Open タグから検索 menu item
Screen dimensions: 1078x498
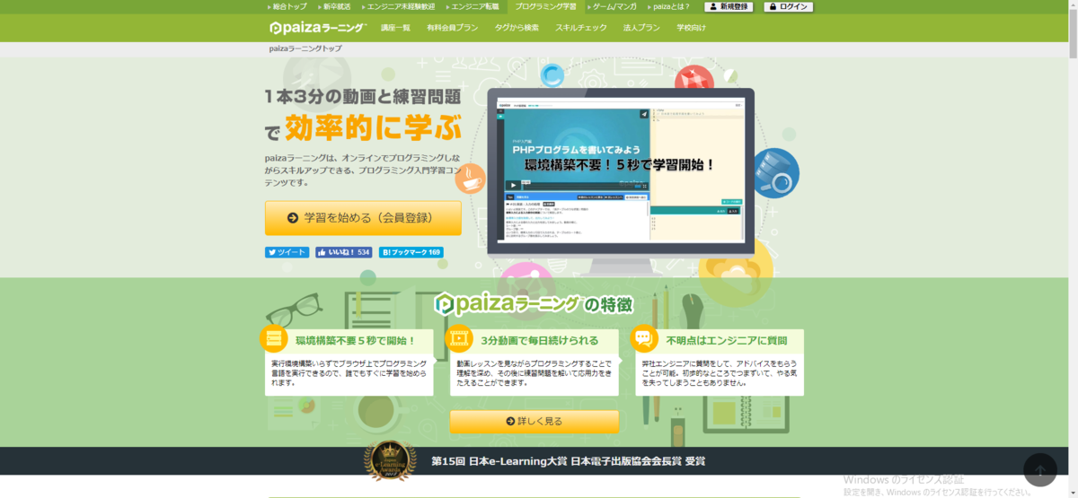[x=517, y=28]
